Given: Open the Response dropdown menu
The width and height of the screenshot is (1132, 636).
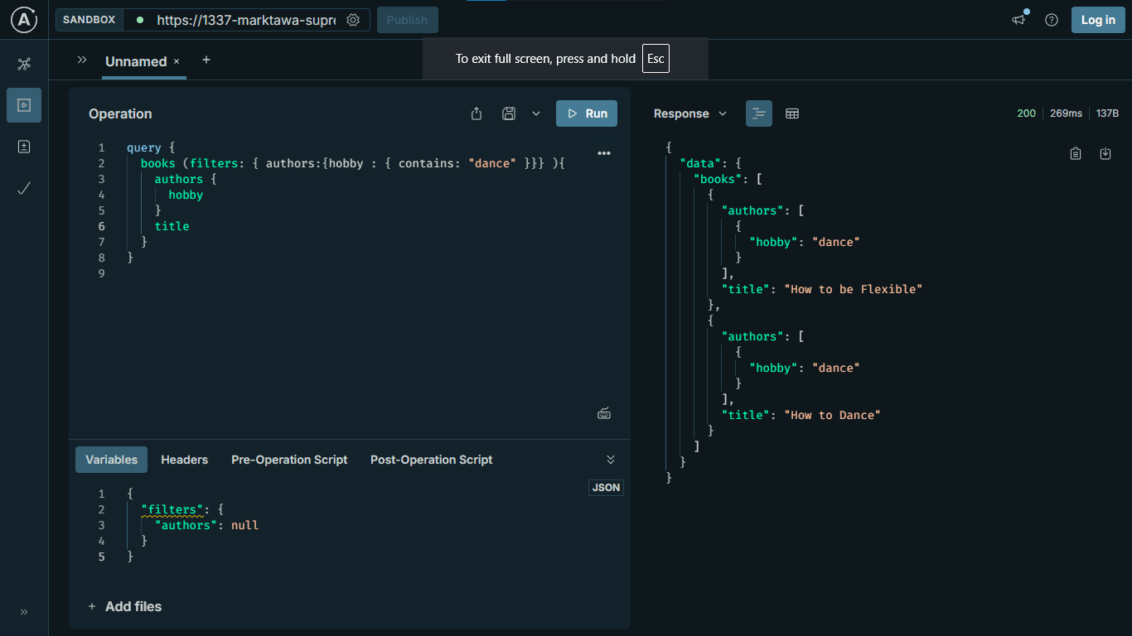Looking at the screenshot, I should point(689,113).
